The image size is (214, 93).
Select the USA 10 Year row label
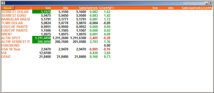coord(11,49)
